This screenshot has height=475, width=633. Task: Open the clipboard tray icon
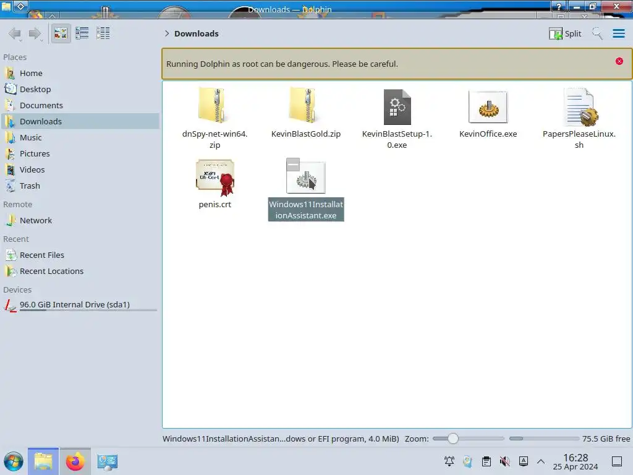click(486, 461)
